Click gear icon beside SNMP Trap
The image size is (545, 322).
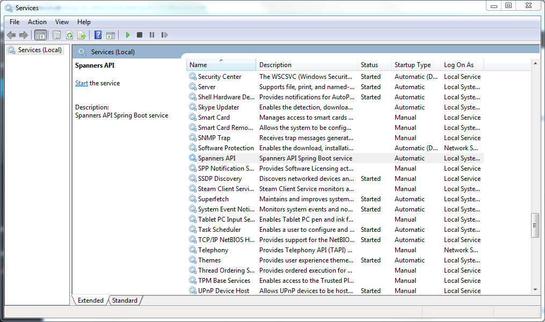coord(193,137)
